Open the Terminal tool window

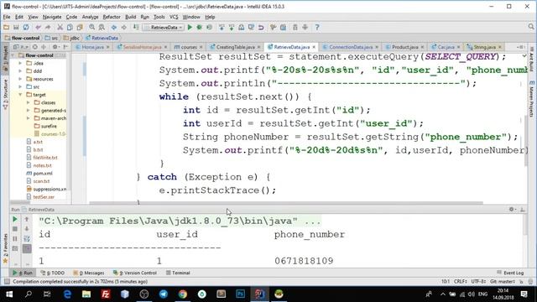[x=178, y=273]
